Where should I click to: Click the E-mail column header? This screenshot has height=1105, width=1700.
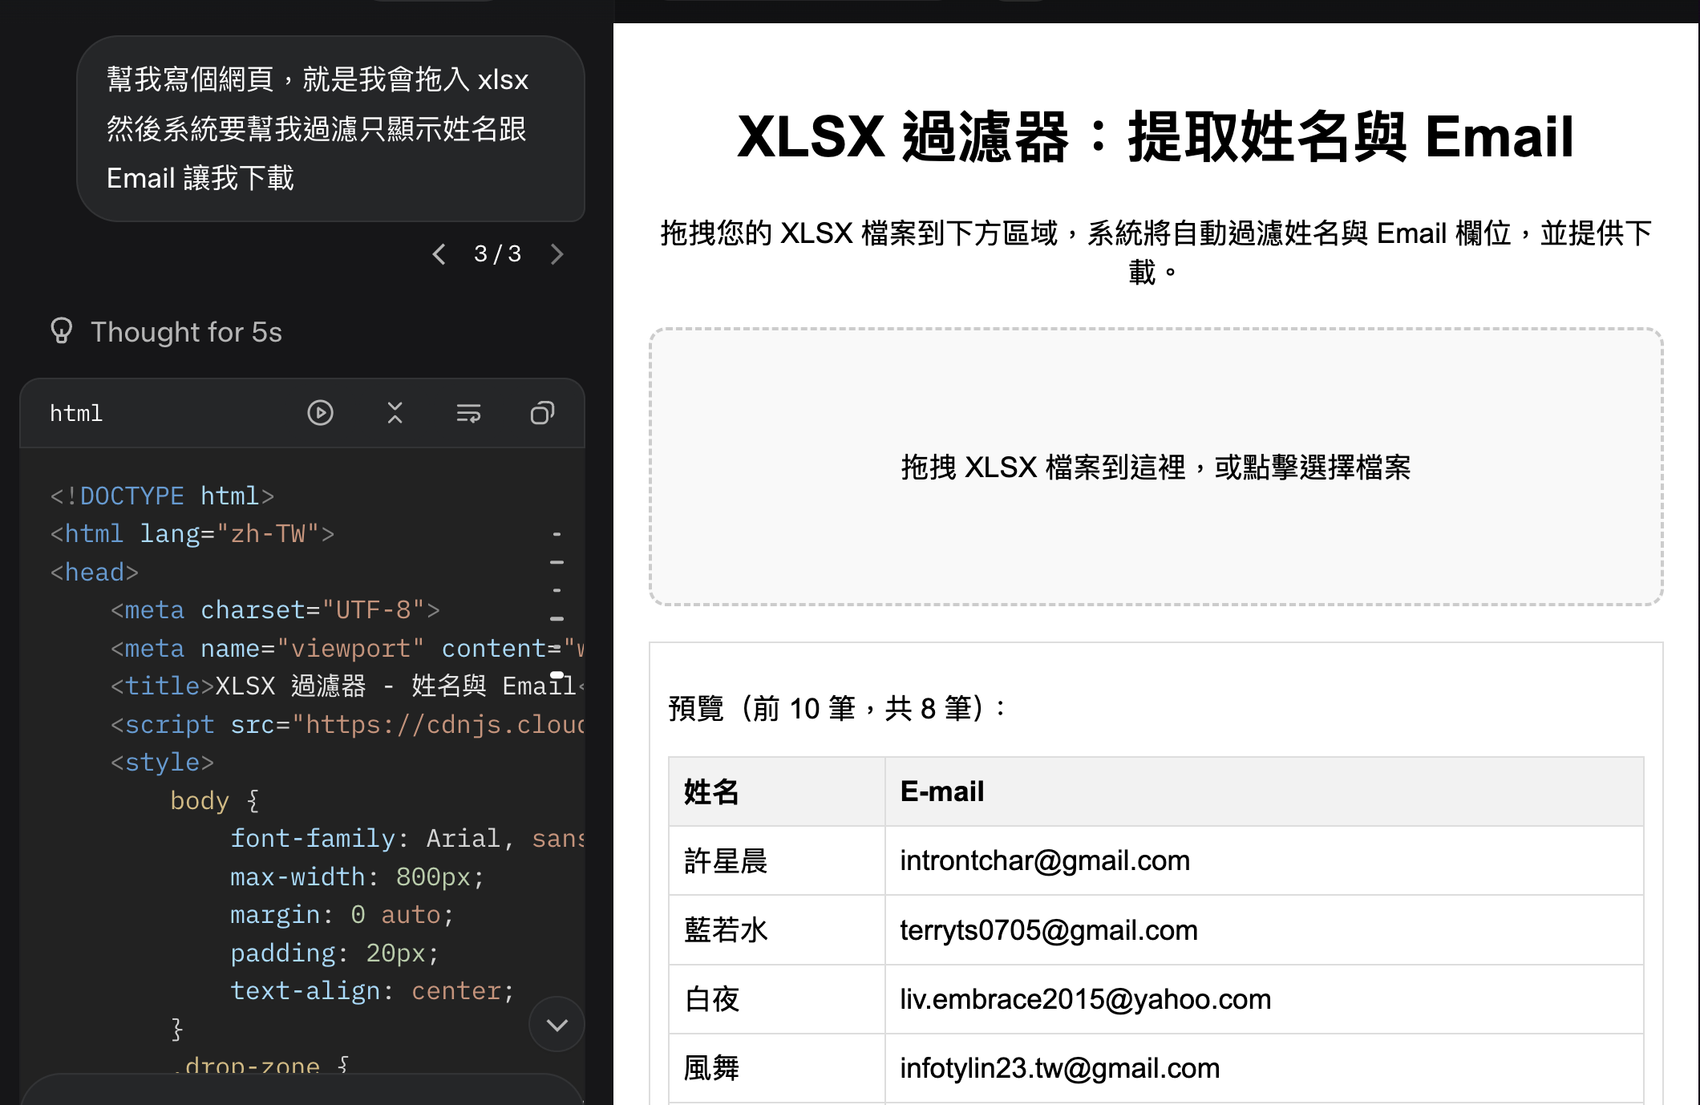coord(941,791)
